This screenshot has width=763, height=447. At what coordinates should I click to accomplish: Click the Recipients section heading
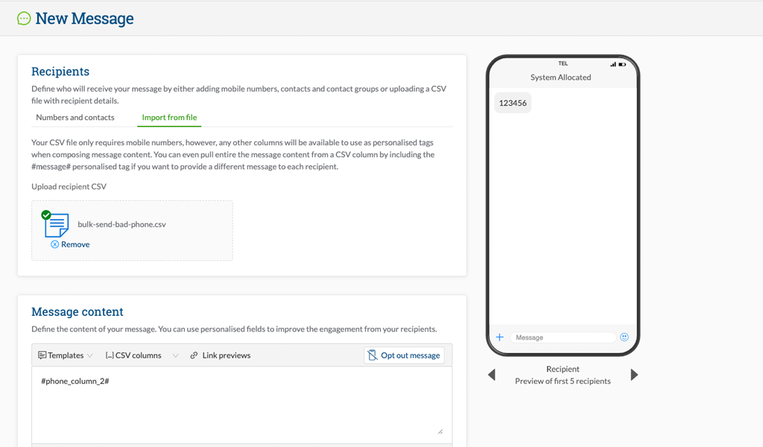coord(60,72)
